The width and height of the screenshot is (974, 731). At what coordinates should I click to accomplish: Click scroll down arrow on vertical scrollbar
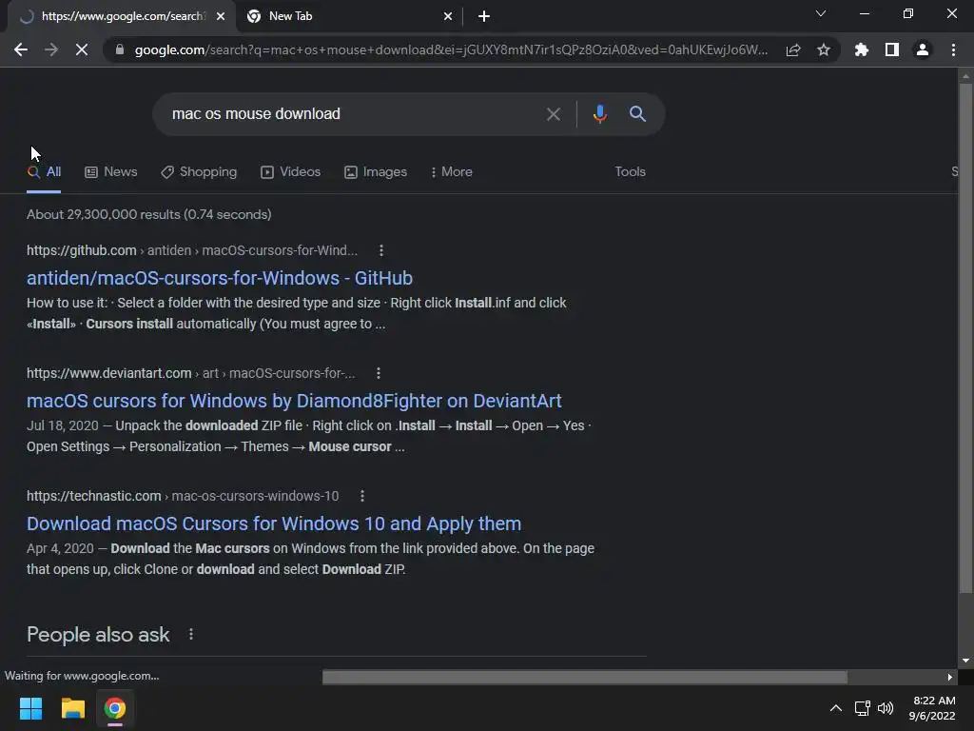[965, 661]
